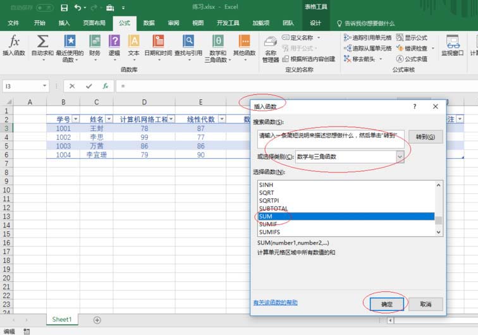Click the 取消 Cancel button
Image resolution: width=478 pixels, height=335 pixels.
(x=426, y=304)
